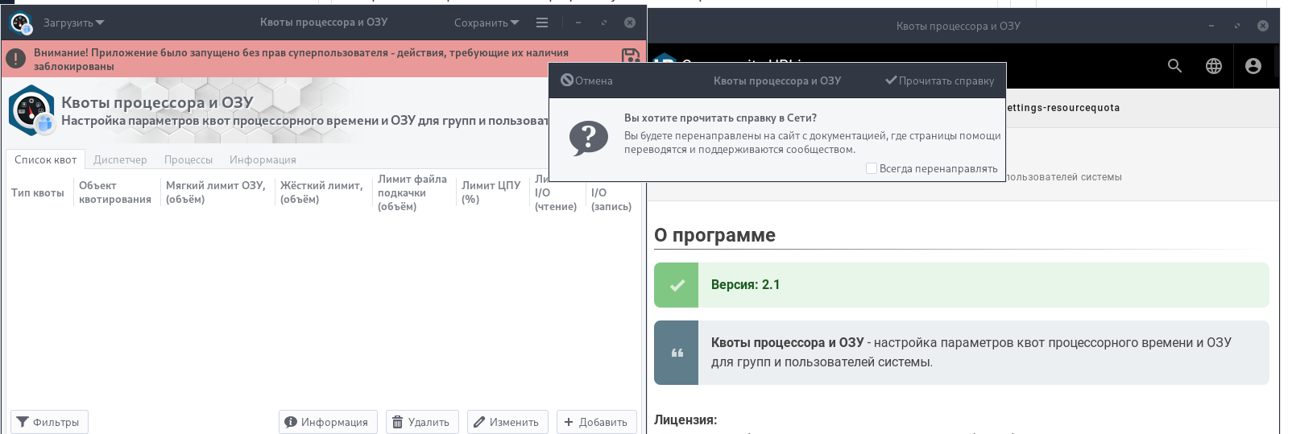Click the question mark dialog icon
1292x434 pixels.
click(589, 138)
